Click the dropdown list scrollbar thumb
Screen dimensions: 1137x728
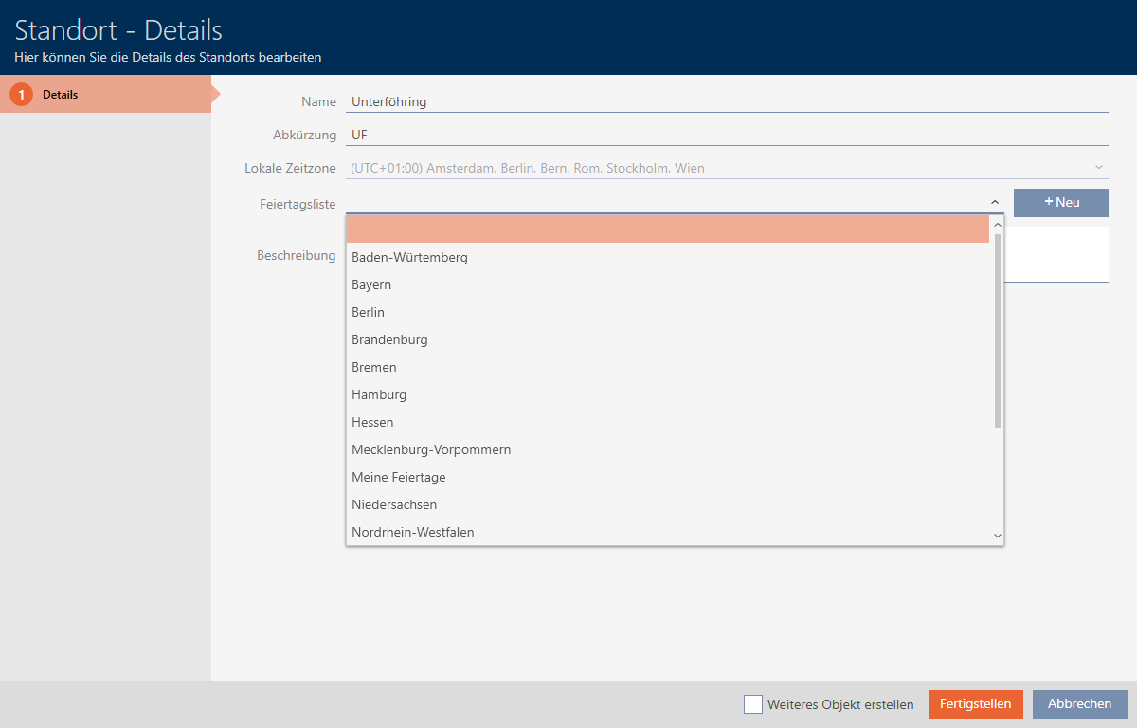coord(997,330)
